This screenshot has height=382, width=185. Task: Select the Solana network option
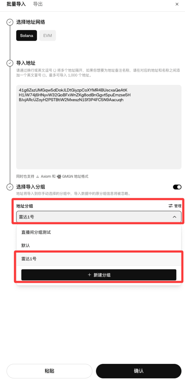pos(27,36)
